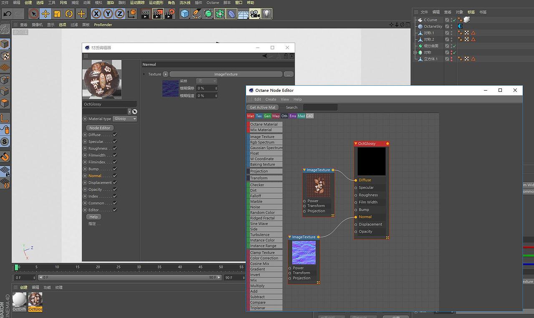Click the Undo arrow in the top toolbar
This screenshot has height=318, width=534.
click(7, 14)
